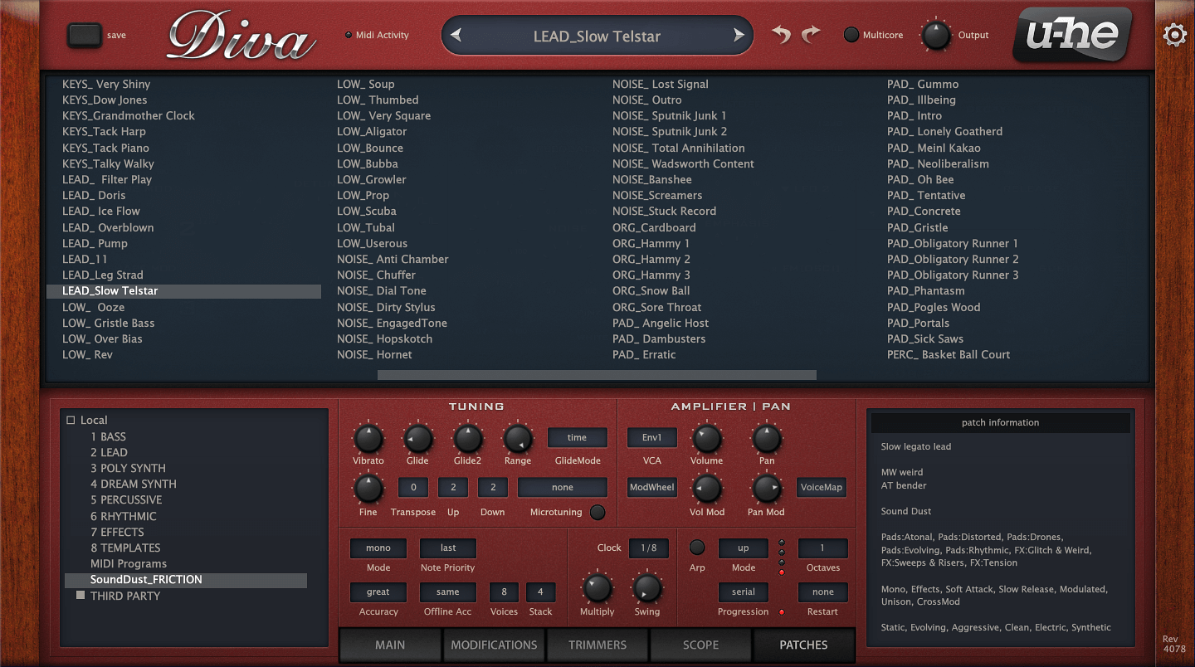
Task: Collapse the Local folder
Action: (x=71, y=421)
